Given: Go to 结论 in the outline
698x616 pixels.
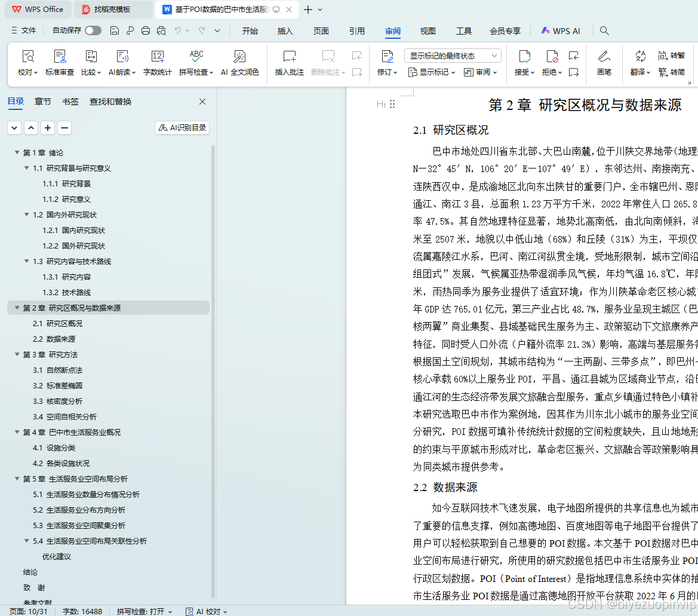Looking at the screenshot, I should (30, 572).
